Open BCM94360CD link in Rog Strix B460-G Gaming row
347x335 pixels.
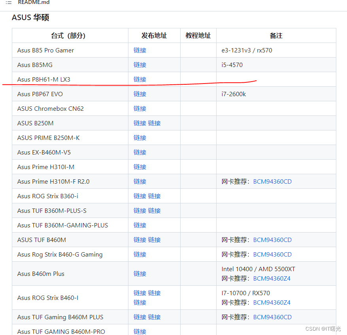272,254
